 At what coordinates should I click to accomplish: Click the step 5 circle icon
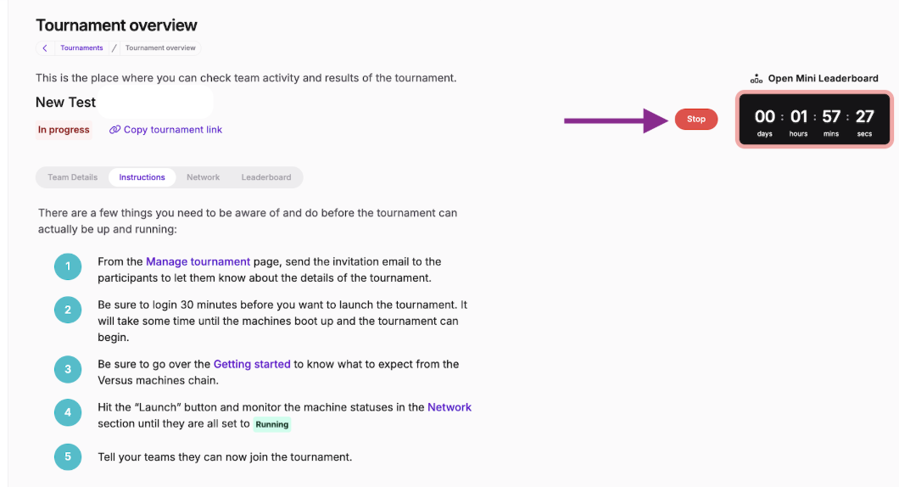[x=68, y=456]
